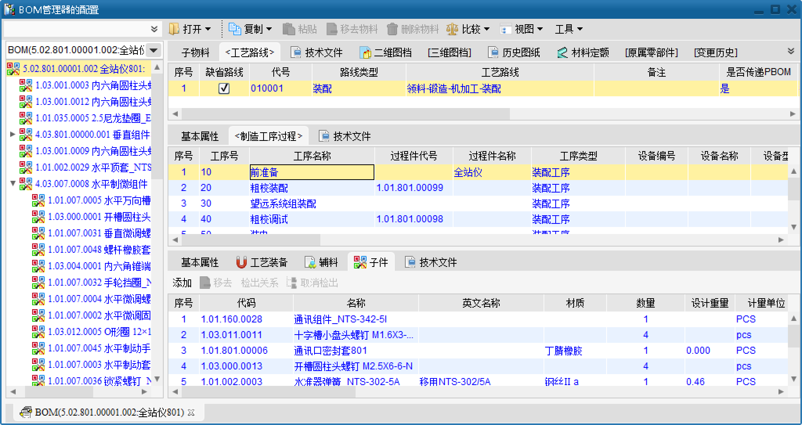This screenshot has width=802, height=425.
Task: Open the 工艺装备 magnet icon tab
Action: (241, 262)
